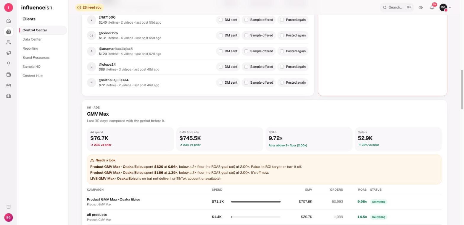This screenshot has width=464, height=225.
Task: Click the page vertical scrollbar
Action: pyautogui.click(x=462, y=89)
